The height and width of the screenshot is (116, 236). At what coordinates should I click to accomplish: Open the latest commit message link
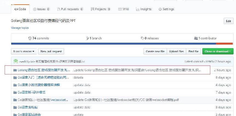[x=56, y=62]
